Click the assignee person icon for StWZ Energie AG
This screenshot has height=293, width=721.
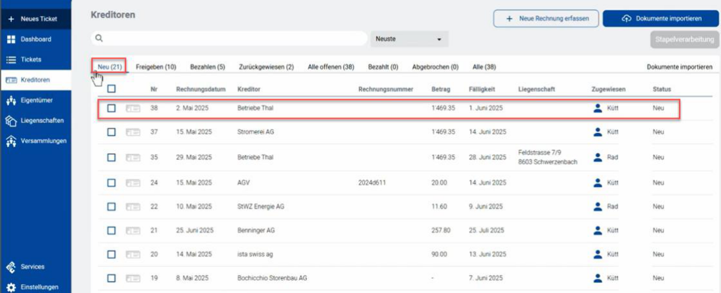point(598,207)
